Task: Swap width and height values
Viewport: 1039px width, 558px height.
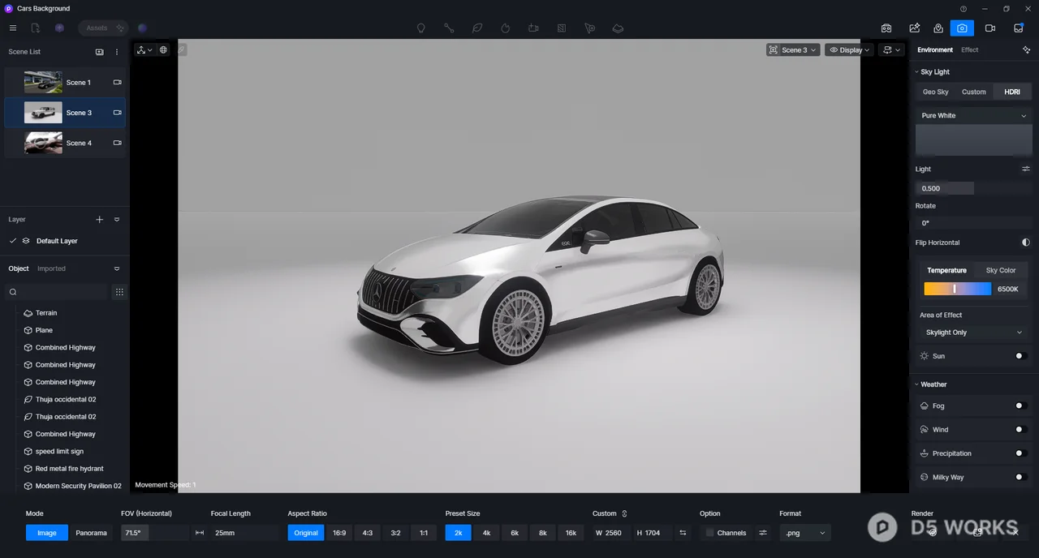Action: click(x=683, y=533)
